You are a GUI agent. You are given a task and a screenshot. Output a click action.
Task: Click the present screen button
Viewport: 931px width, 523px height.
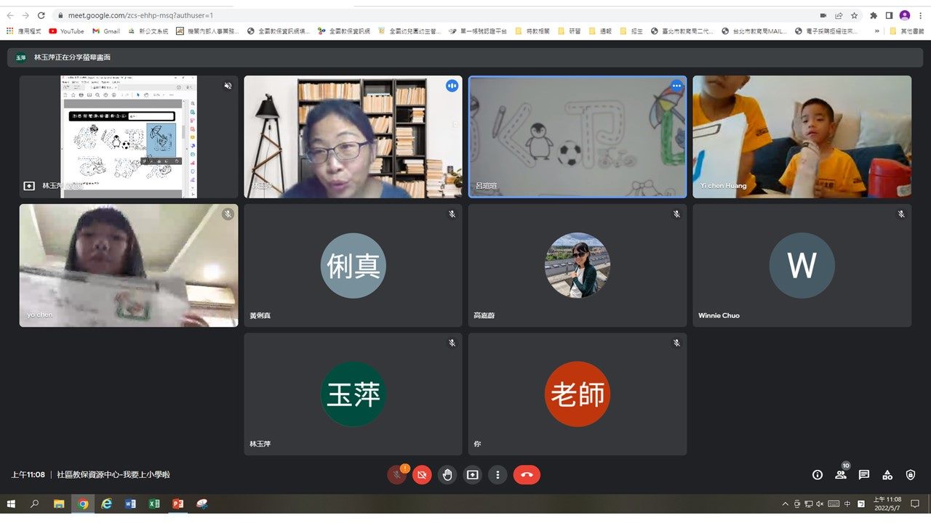coord(473,475)
